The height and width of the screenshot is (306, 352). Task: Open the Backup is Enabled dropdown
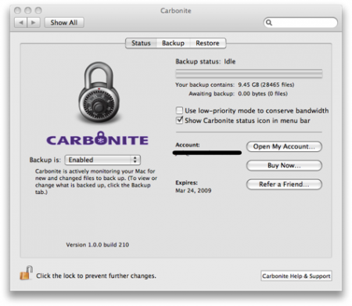coord(102,160)
